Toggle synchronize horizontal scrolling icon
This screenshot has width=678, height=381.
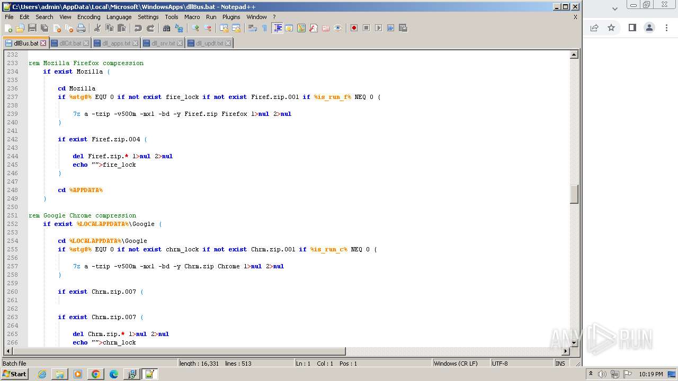(x=236, y=28)
